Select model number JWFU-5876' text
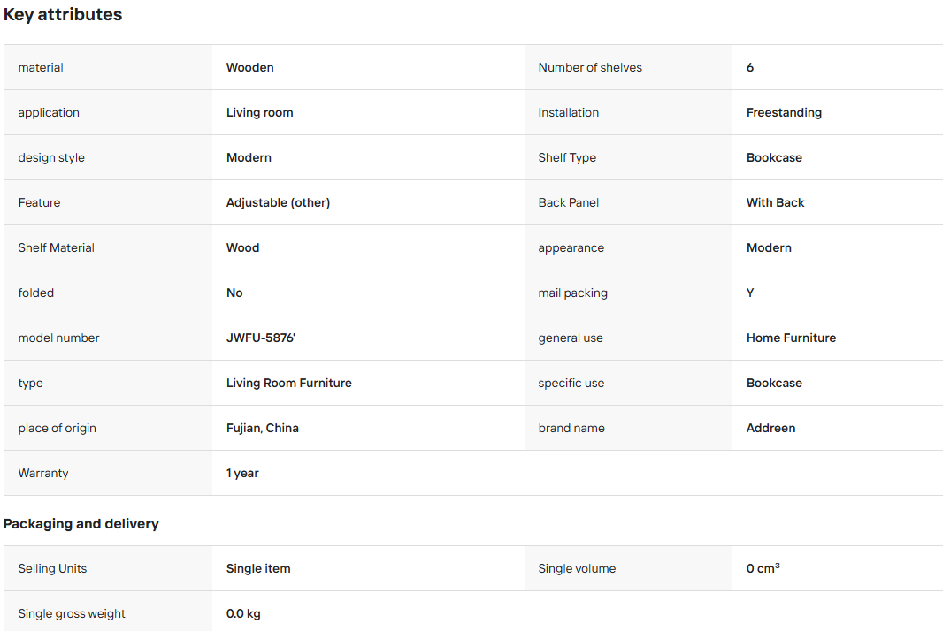Image resolution: width=943 pixels, height=631 pixels. [260, 338]
